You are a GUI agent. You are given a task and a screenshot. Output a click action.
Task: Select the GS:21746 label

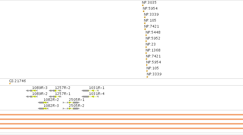pyautogui.click(x=17, y=81)
